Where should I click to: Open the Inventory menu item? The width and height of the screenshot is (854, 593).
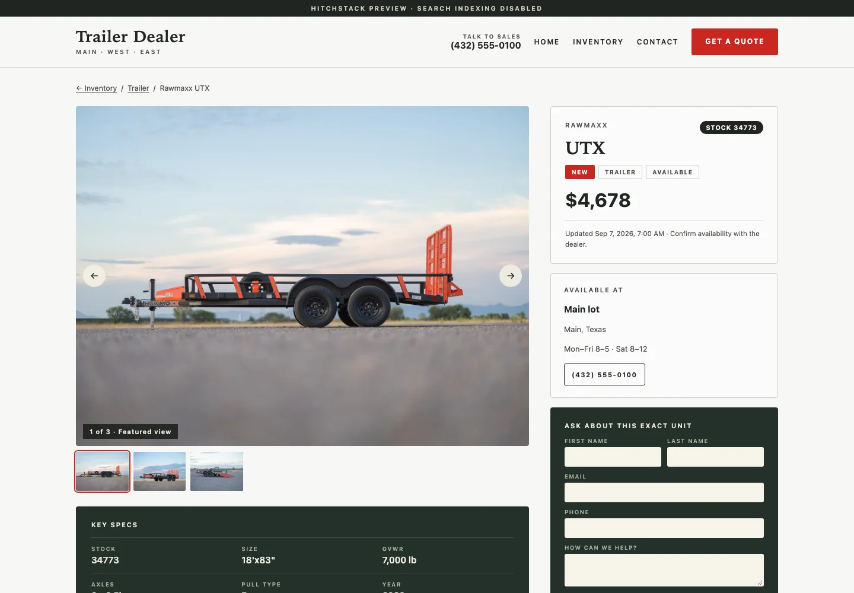(598, 42)
